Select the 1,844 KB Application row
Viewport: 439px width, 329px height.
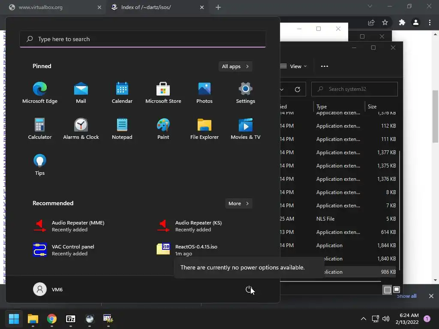[x=338, y=245]
